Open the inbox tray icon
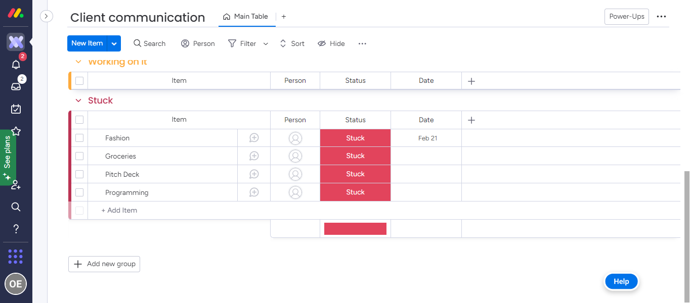 point(16,86)
